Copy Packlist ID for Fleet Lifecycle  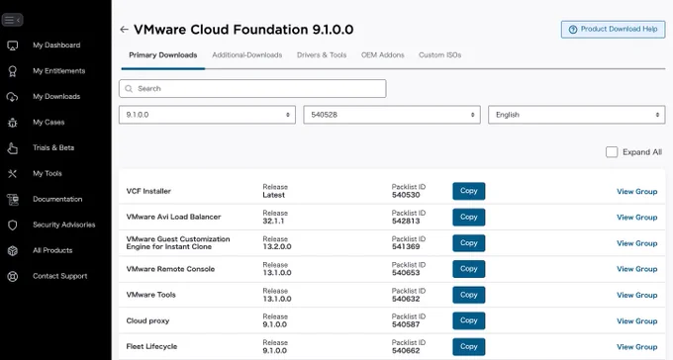469,347
